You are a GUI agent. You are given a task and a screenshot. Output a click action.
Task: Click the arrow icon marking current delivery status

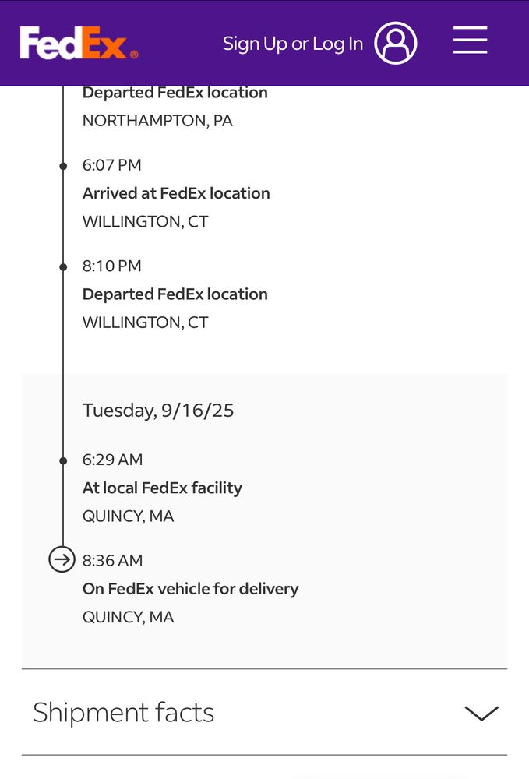[x=62, y=559]
